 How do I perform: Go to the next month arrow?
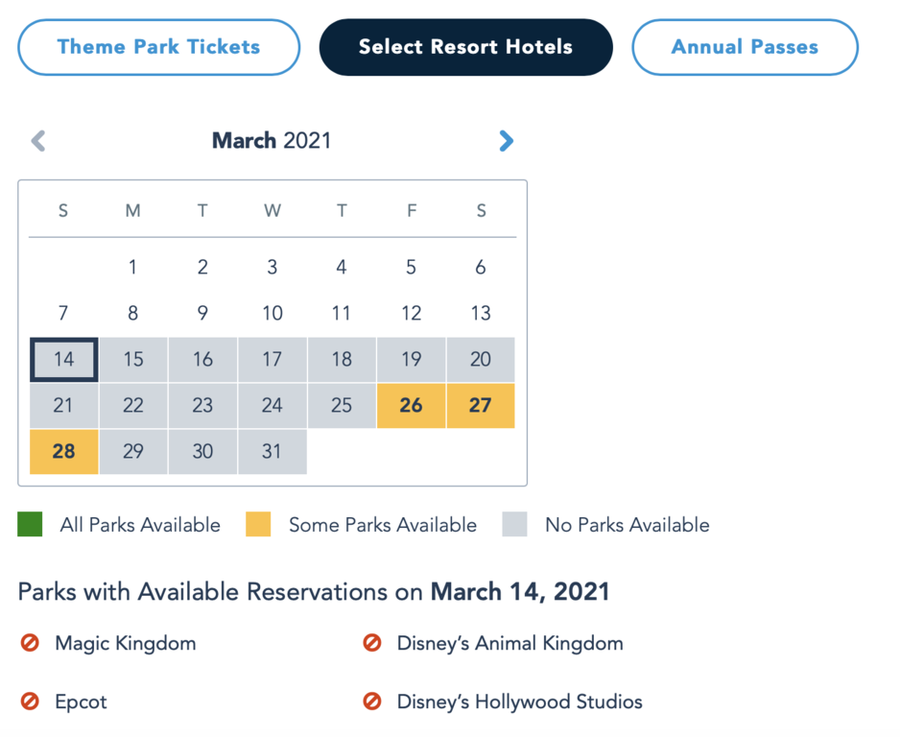506,141
